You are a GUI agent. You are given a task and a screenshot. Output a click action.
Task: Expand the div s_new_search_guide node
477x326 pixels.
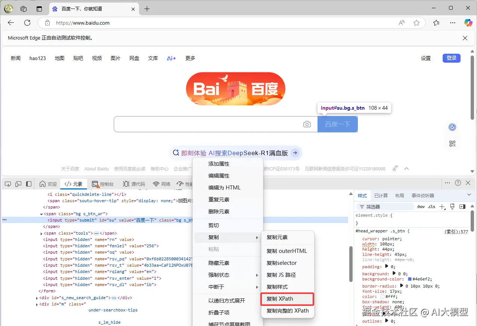(x=37, y=298)
